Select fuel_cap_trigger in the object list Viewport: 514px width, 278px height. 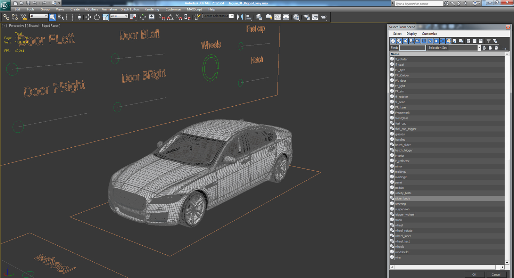coord(447,129)
